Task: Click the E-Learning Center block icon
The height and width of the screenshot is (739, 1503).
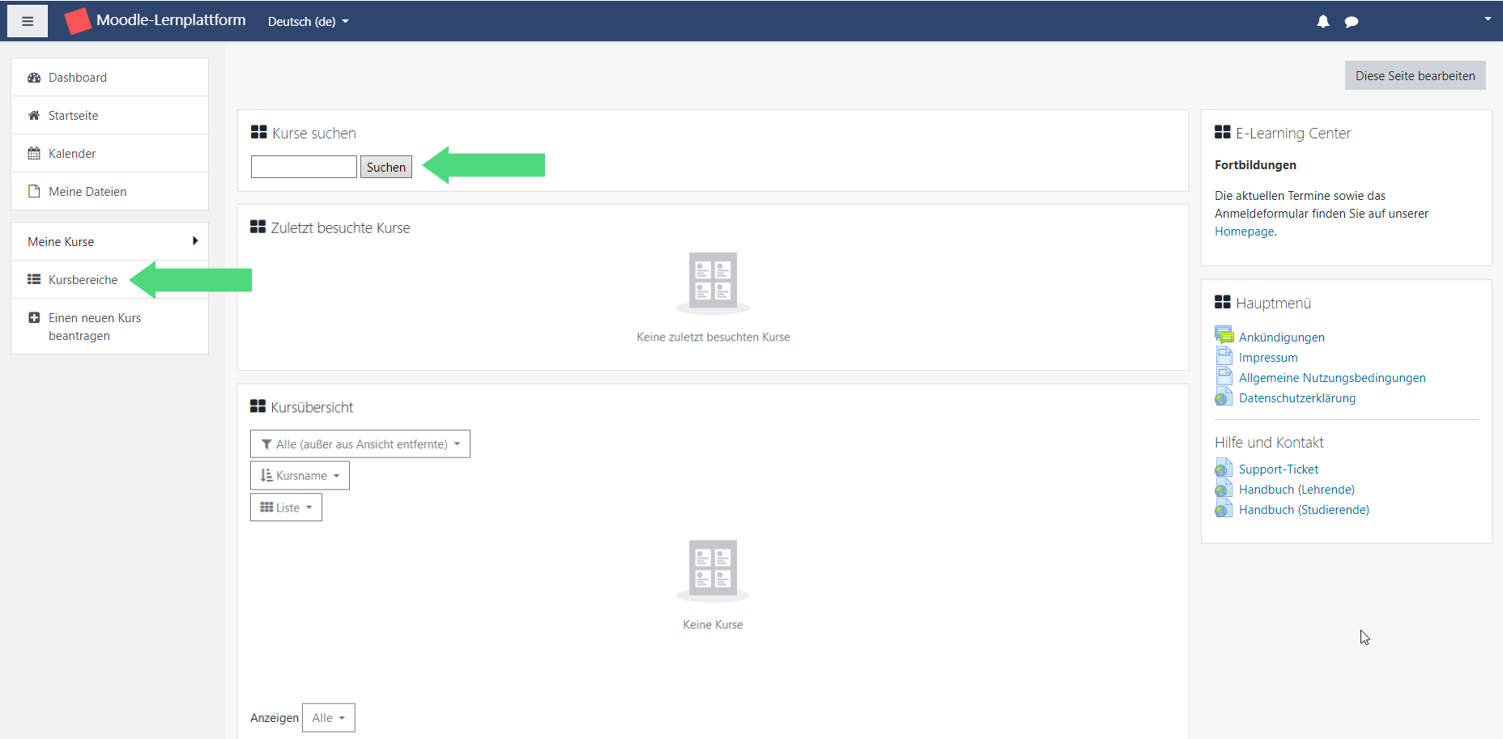Action: [1223, 132]
